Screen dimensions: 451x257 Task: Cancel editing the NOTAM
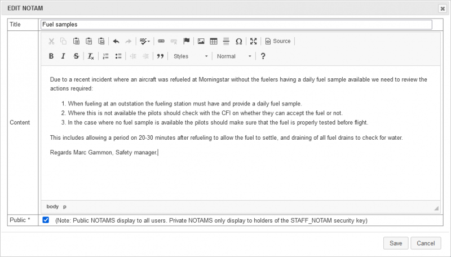[426, 243]
